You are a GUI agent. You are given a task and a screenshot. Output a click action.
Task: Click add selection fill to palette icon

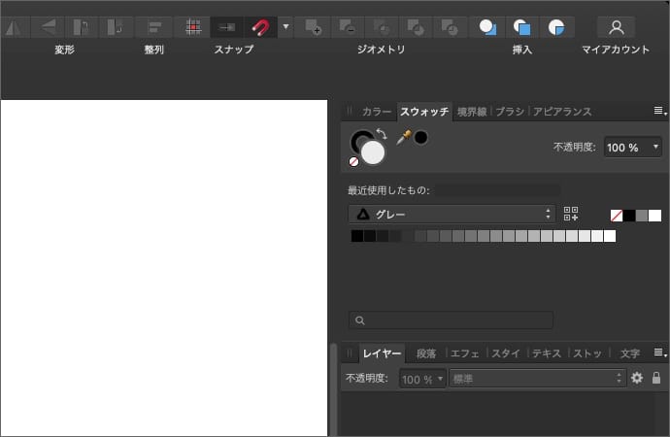coord(571,215)
